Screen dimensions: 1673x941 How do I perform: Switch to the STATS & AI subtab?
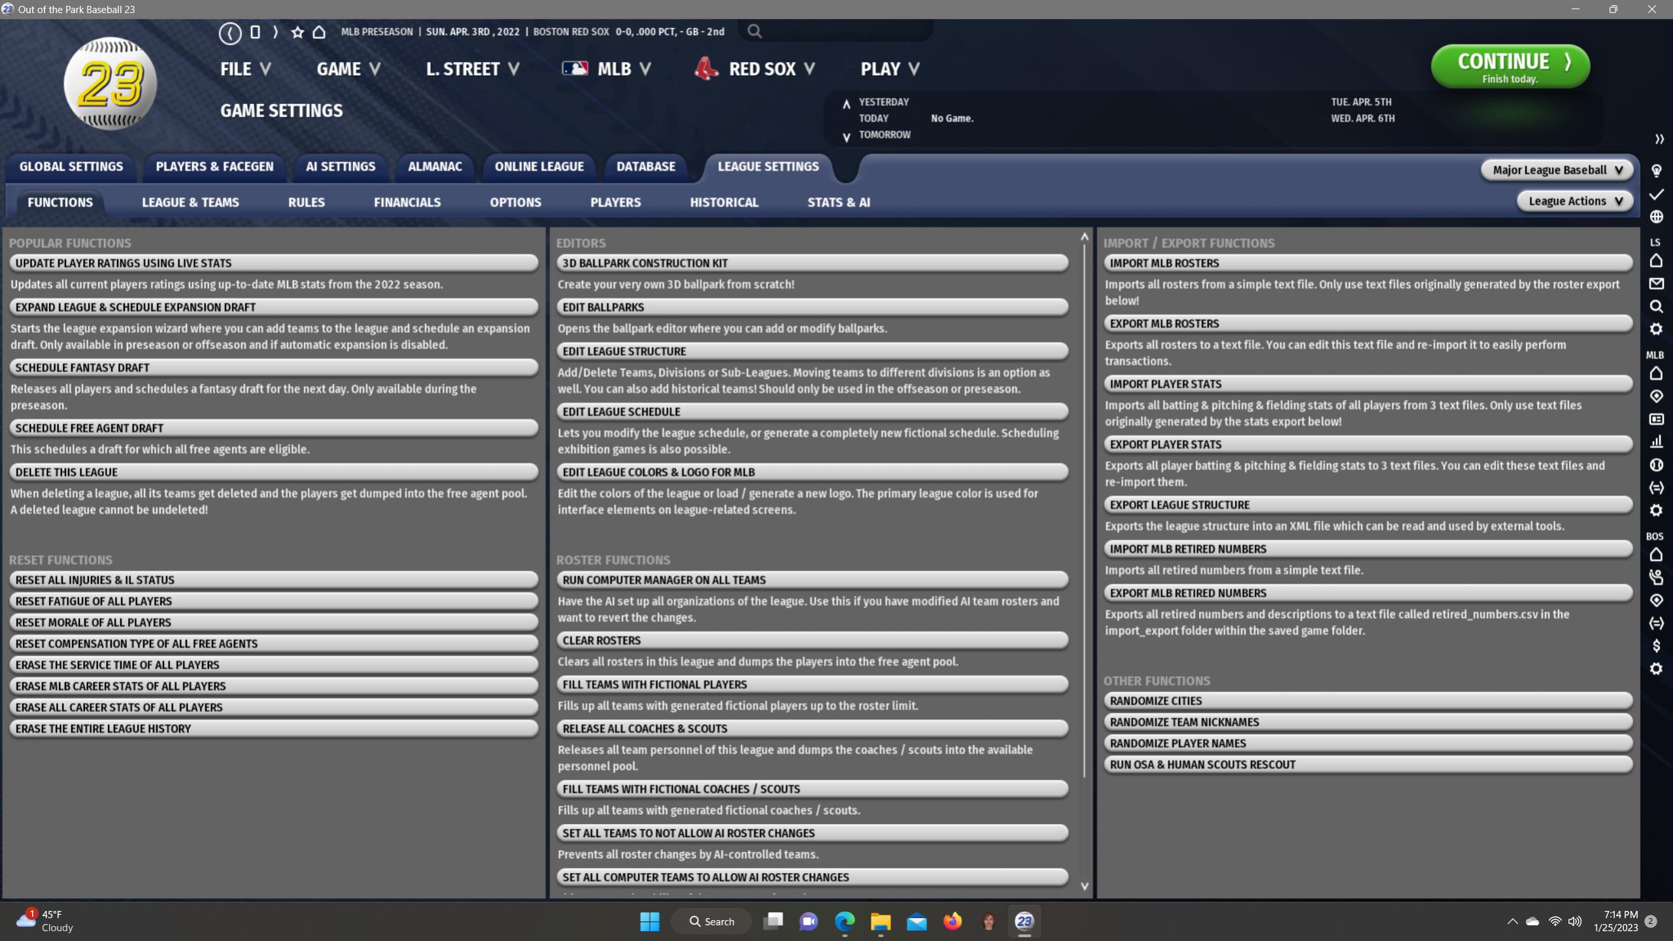(839, 203)
